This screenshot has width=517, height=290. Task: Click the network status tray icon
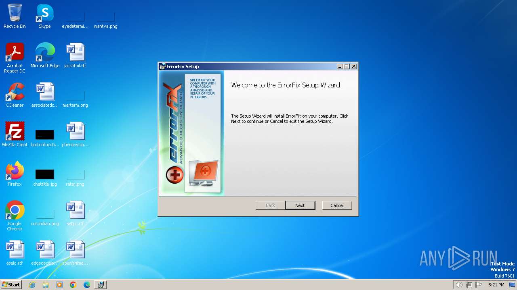tap(469, 285)
